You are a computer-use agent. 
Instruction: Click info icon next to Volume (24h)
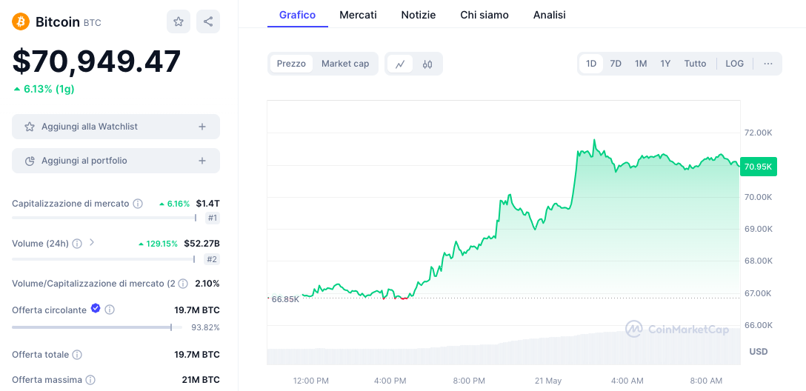tap(77, 244)
